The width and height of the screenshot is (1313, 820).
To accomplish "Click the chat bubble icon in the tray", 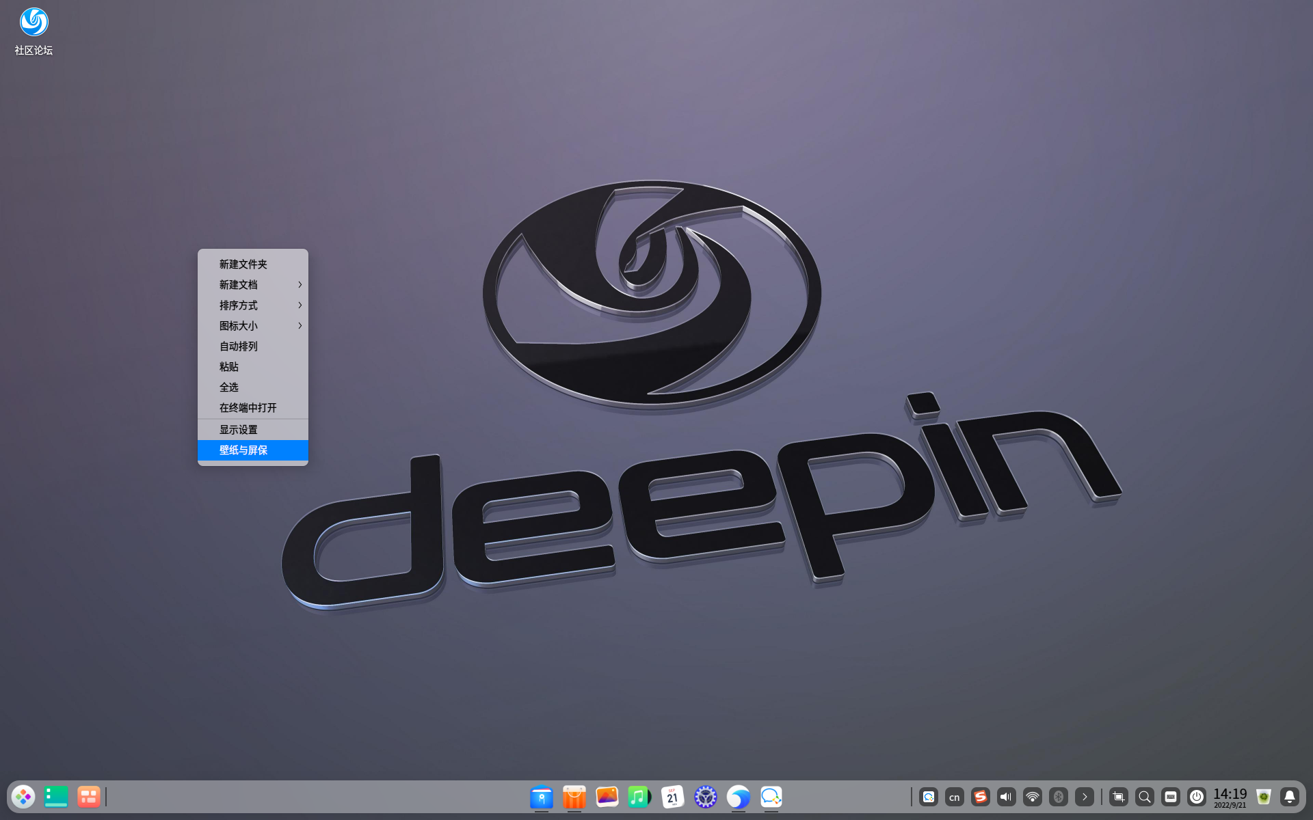I will [x=929, y=797].
